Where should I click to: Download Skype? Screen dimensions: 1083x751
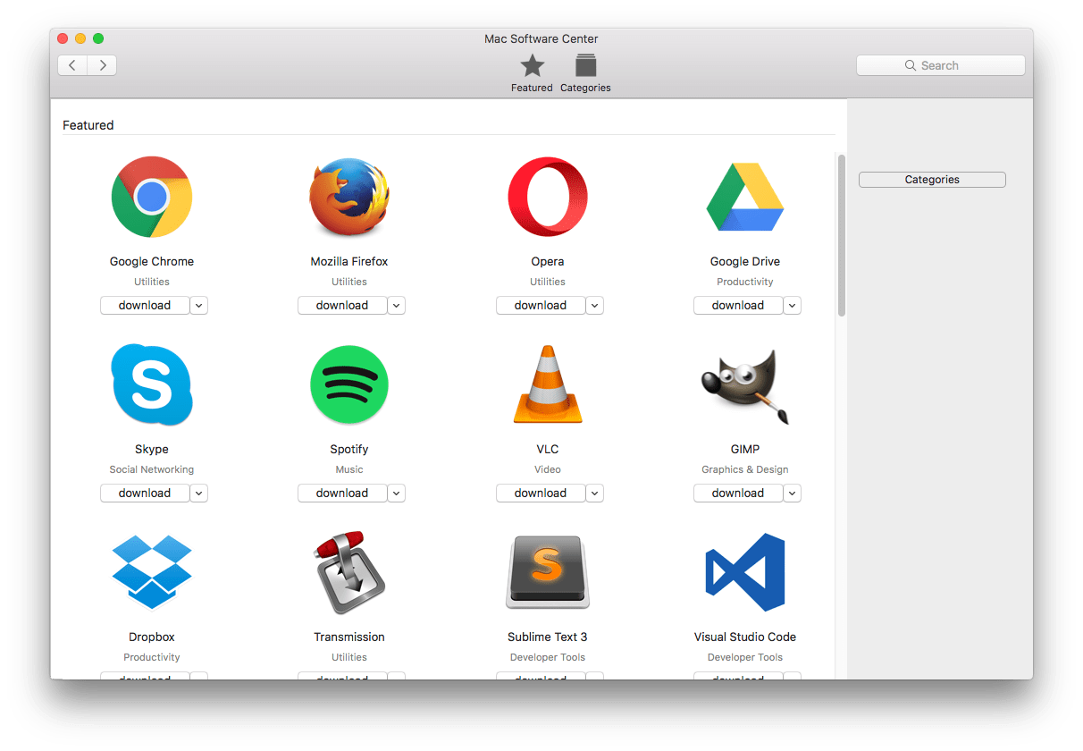145,493
